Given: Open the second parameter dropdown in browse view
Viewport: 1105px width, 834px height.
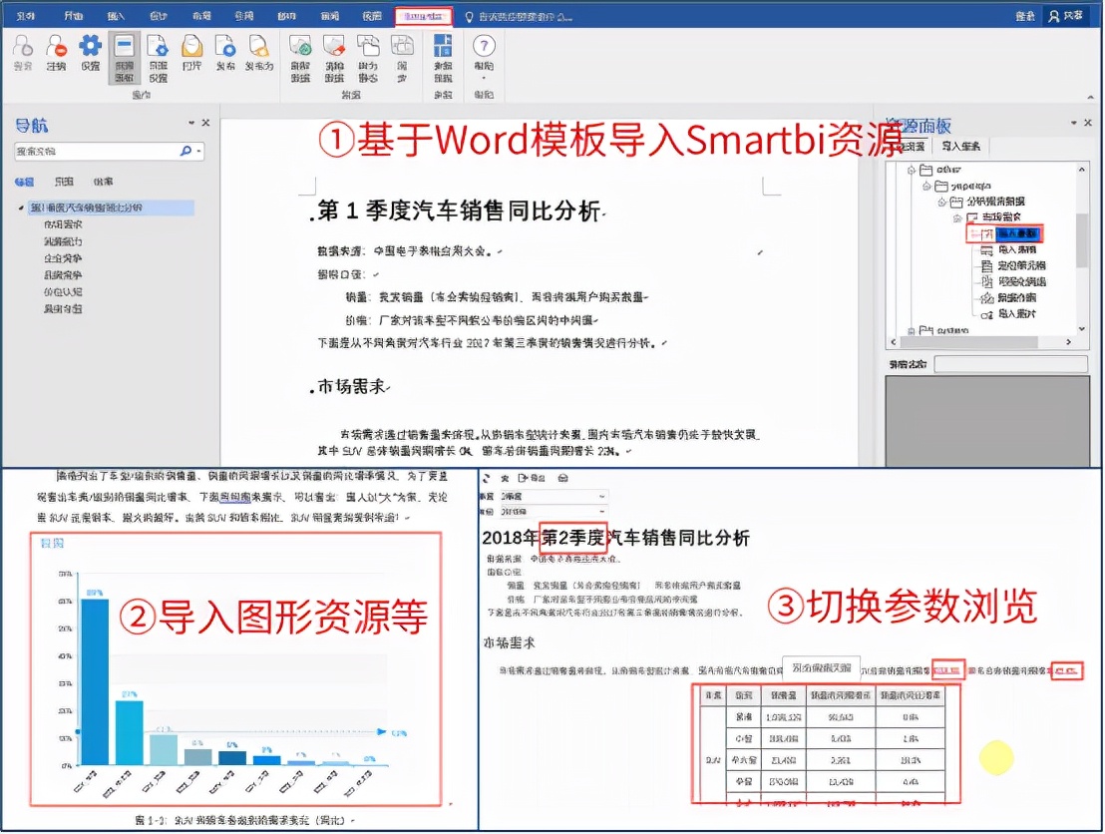Looking at the screenshot, I should (553, 511).
